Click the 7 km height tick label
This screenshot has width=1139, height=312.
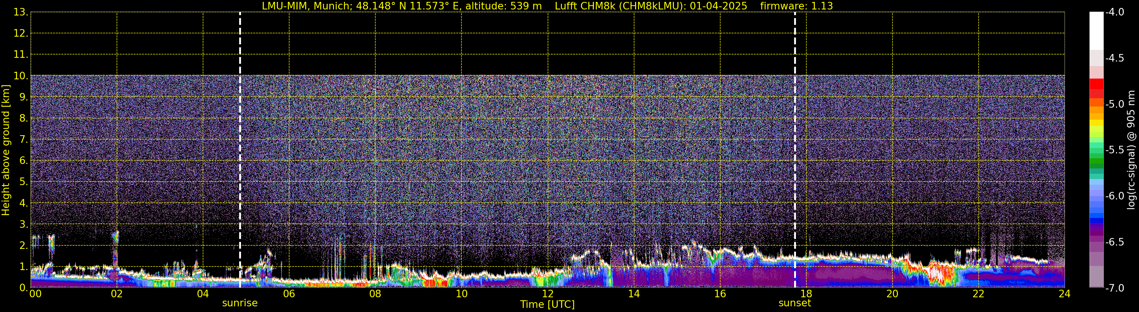coord(23,139)
